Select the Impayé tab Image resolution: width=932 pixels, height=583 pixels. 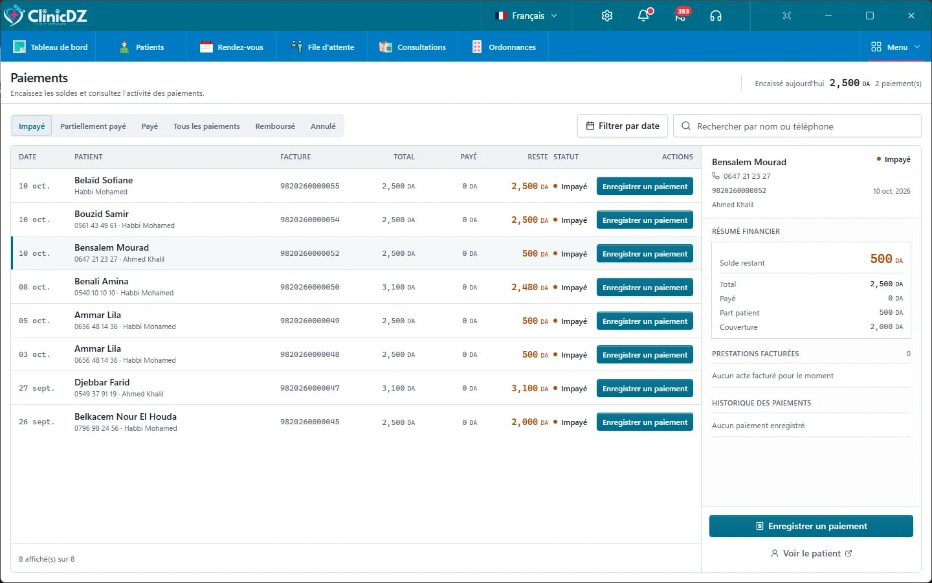pyautogui.click(x=32, y=126)
